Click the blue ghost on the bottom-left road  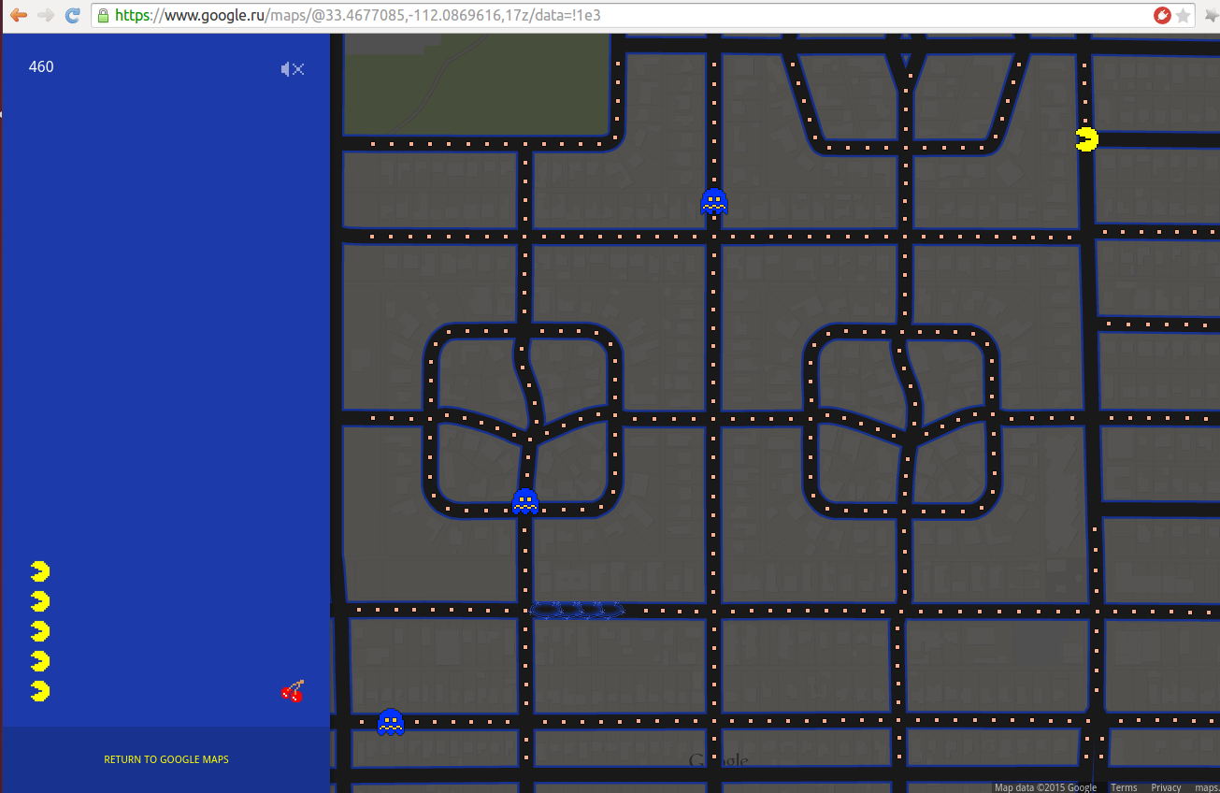coord(390,721)
